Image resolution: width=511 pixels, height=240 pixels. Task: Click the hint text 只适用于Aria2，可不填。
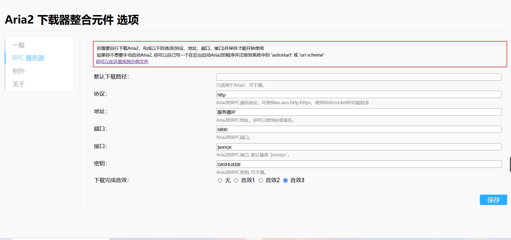pyautogui.click(x=241, y=85)
